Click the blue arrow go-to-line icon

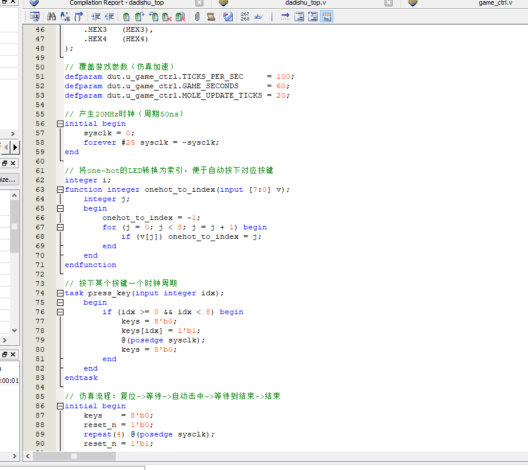coord(285,16)
